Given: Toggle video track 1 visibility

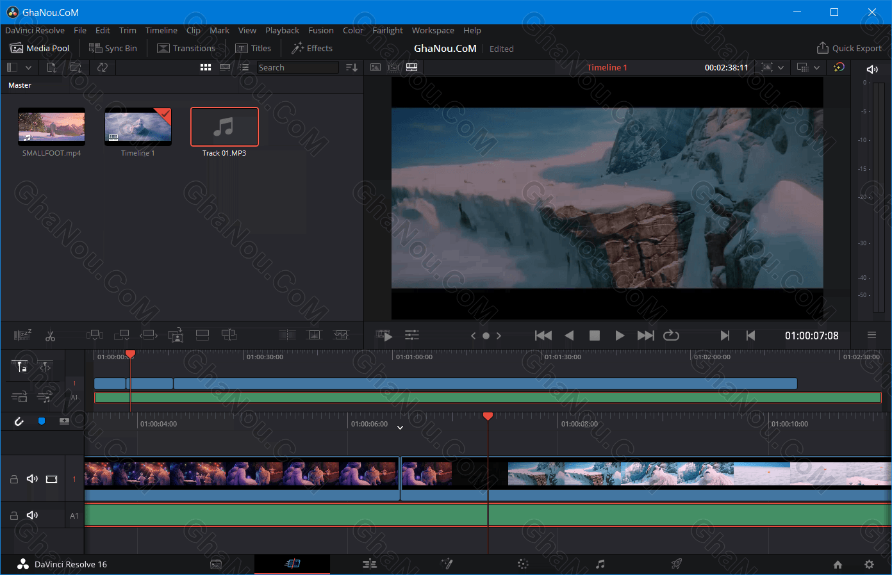Looking at the screenshot, I should 52,479.
